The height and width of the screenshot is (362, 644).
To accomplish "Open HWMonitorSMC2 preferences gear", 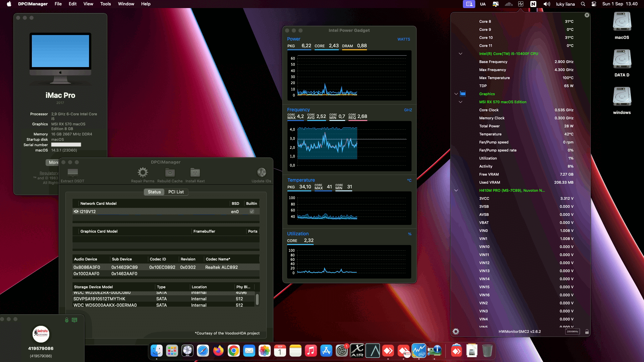I will (x=456, y=331).
